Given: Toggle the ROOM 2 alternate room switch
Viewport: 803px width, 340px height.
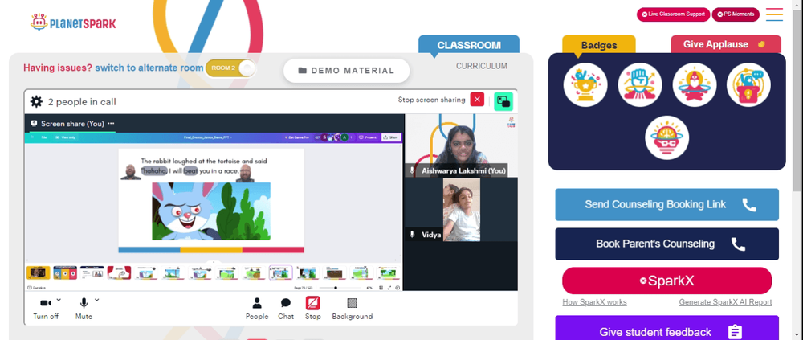Looking at the screenshot, I should coord(230,68).
